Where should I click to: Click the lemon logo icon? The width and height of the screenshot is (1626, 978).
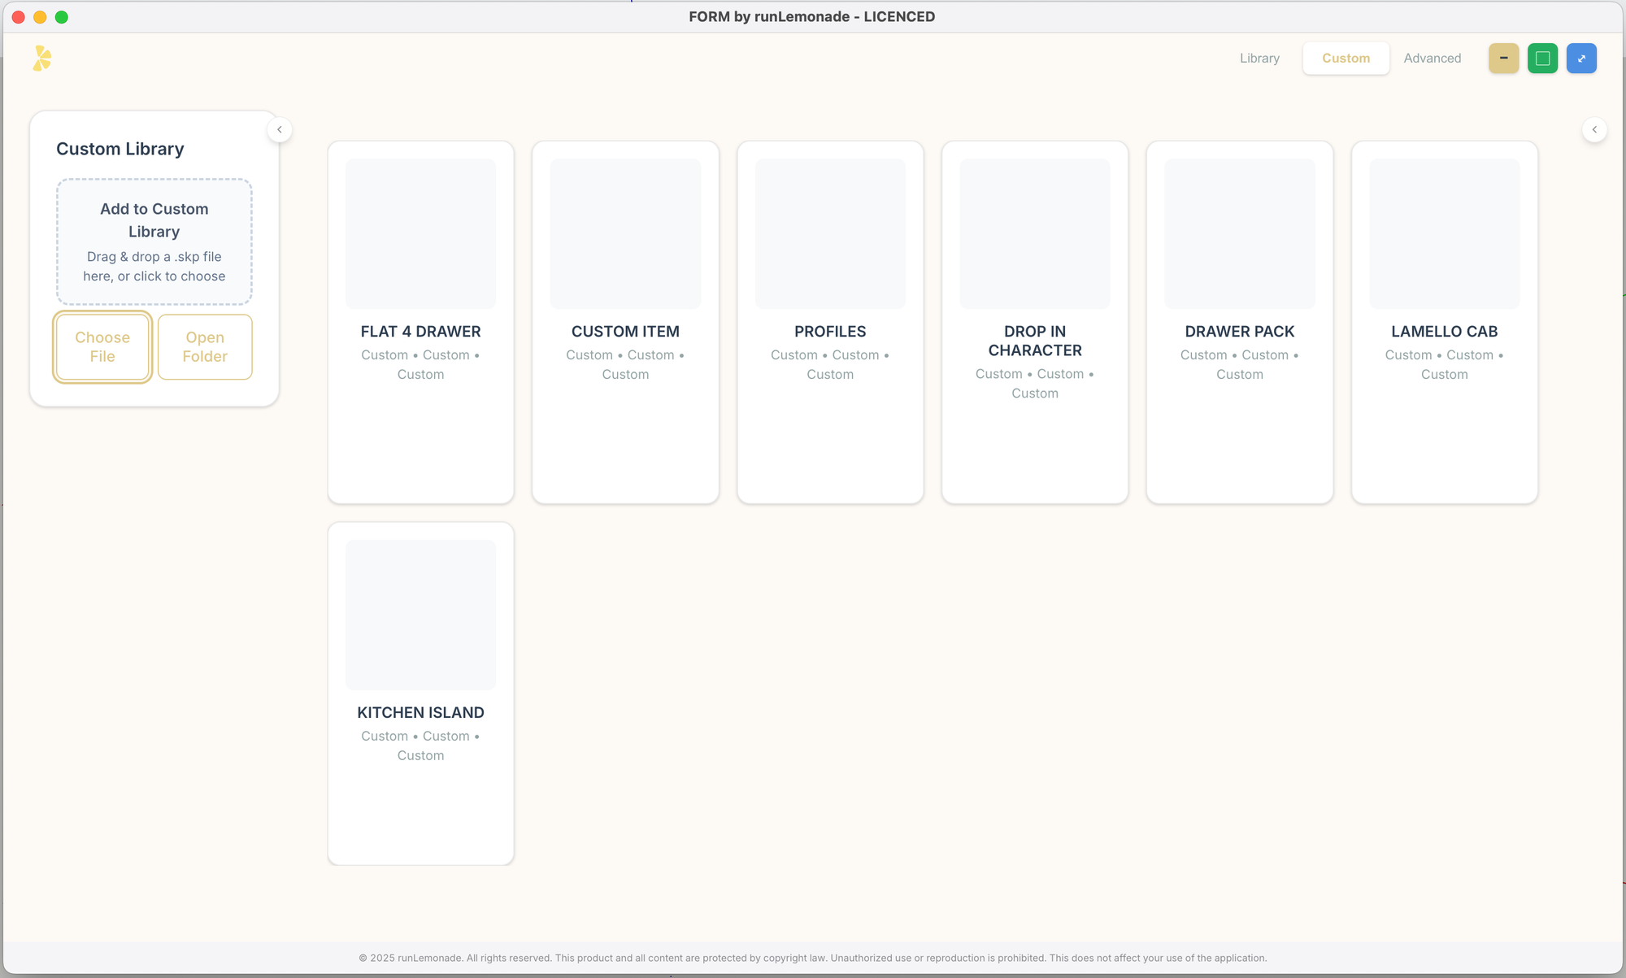tap(42, 59)
